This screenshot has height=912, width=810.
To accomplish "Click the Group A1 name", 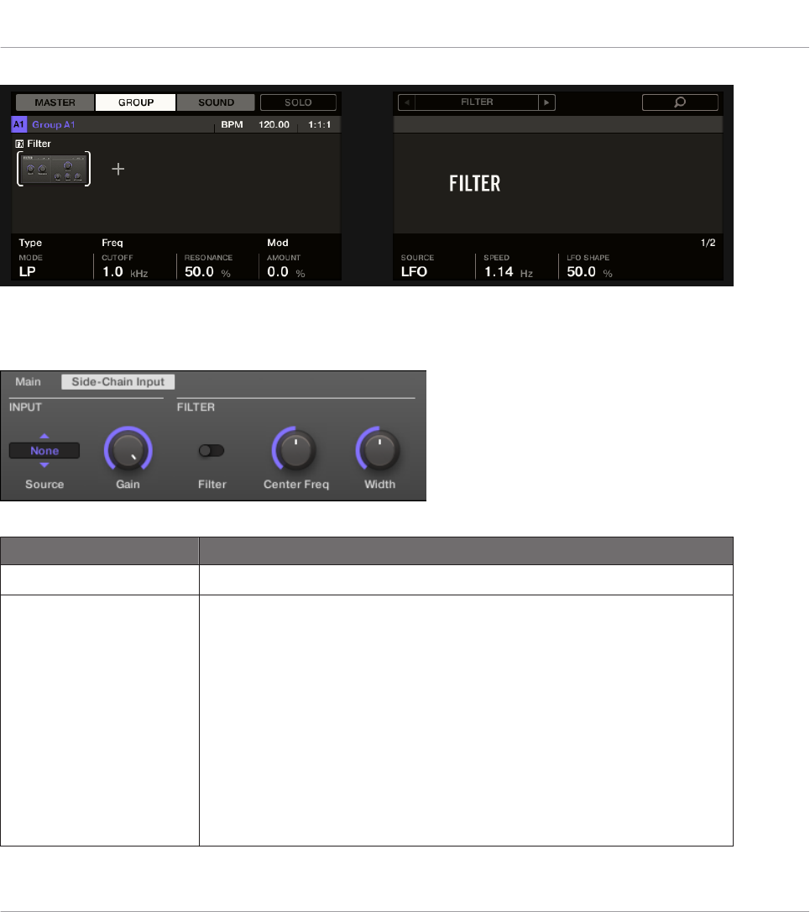I will point(53,124).
